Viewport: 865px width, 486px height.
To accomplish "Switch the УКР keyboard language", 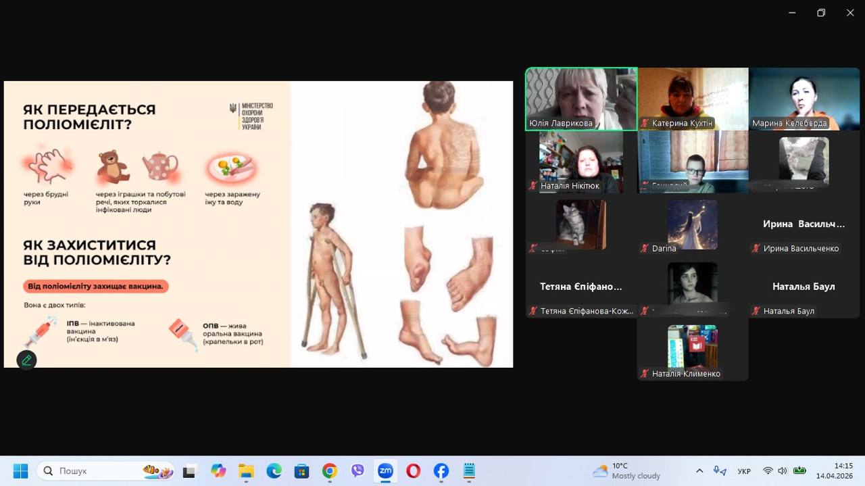I will (x=744, y=471).
